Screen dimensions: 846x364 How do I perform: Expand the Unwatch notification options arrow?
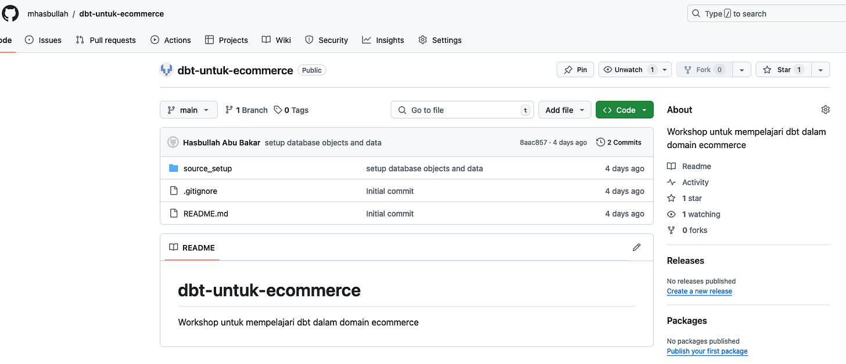(665, 70)
